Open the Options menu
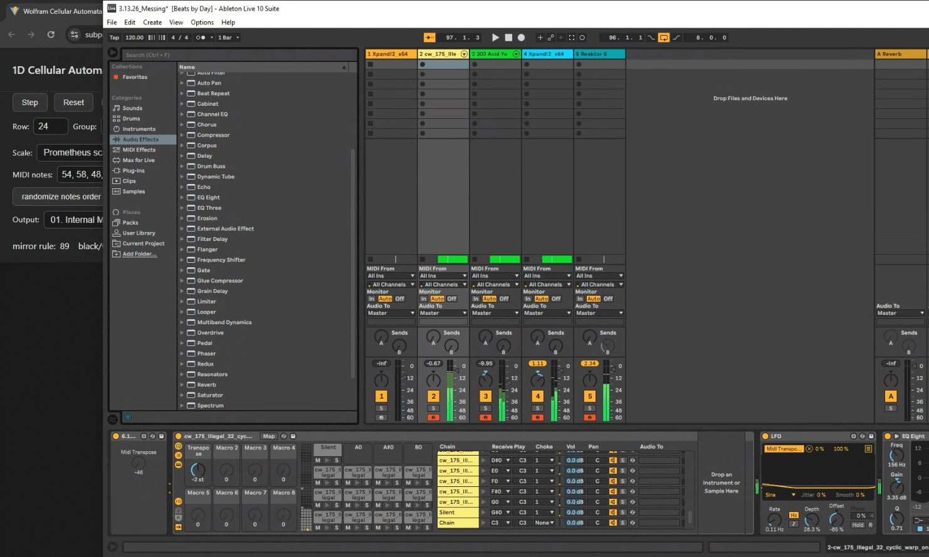The height and width of the screenshot is (557, 929). [x=202, y=22]
